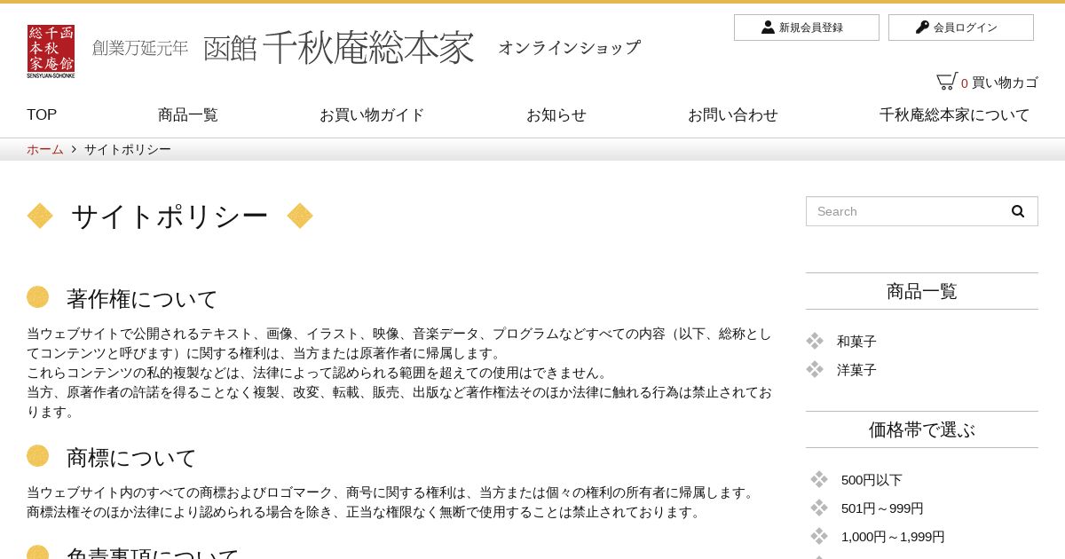Click the サイトポリシー page heading

coord(170,217)
